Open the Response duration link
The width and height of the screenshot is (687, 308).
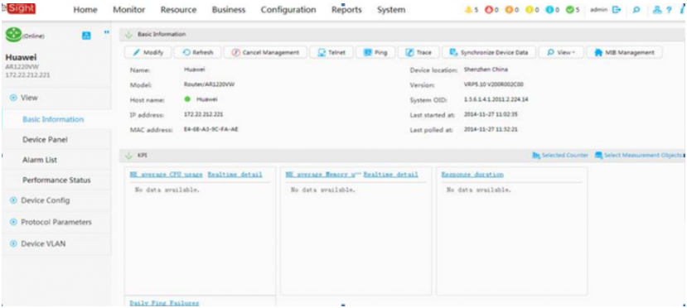point(472,175)
